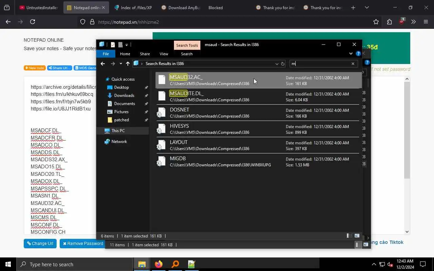This screenshot has height=271, width=434.
Task: Open Desktop in the navigation pane
Action: point(121,87)
